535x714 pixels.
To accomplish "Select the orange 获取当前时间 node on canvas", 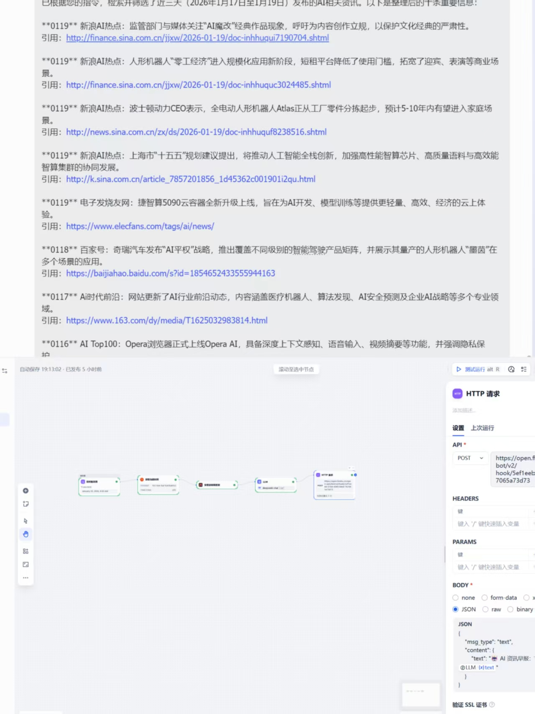I will 158,485.
